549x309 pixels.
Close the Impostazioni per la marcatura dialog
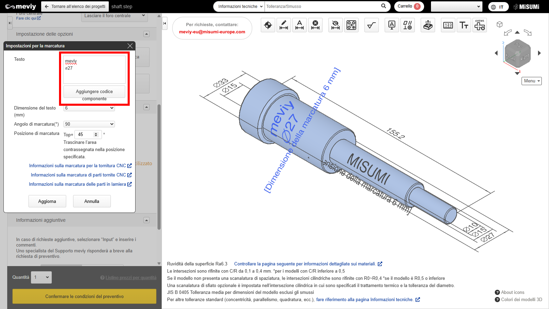point(130,46)
